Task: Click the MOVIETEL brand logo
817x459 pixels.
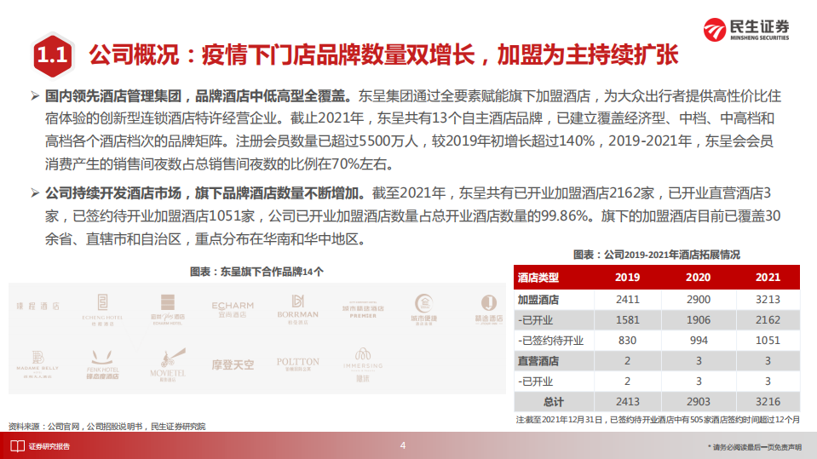Action: (x=167, y=364)
